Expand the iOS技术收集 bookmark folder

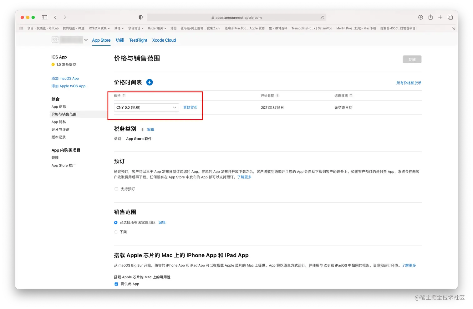(99, 28)
